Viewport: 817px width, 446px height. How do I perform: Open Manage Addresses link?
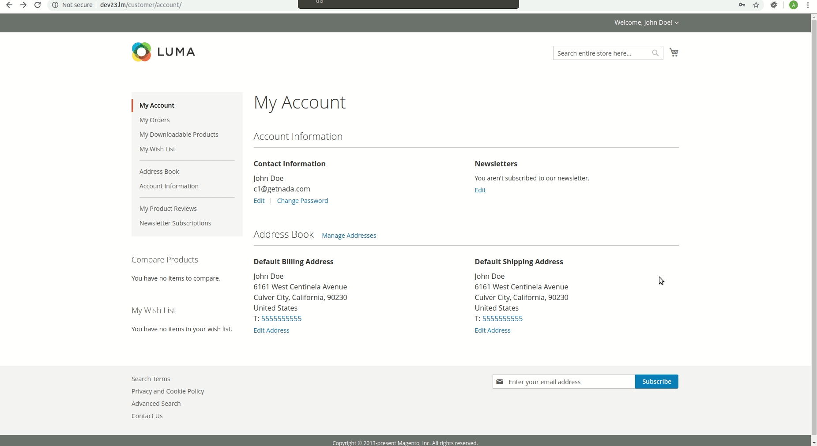349,235
